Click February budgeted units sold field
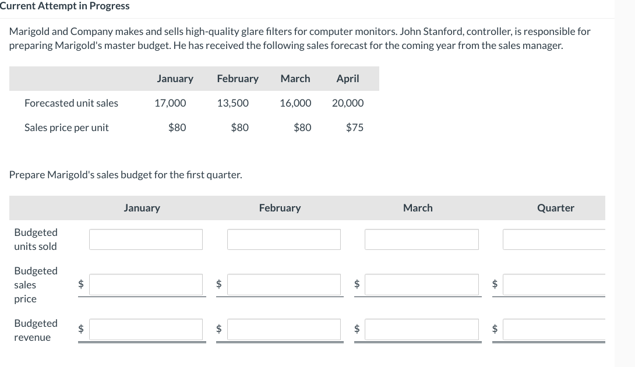This screenshot has width=635, height=367. (x=284, y=239)
